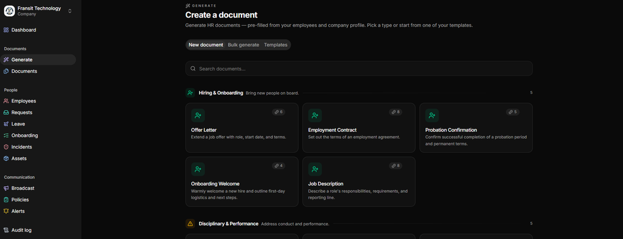This screenshot has height=239, width=623.
Task: Click the Dashboard grid icon
Action: [x=6, y=30]
